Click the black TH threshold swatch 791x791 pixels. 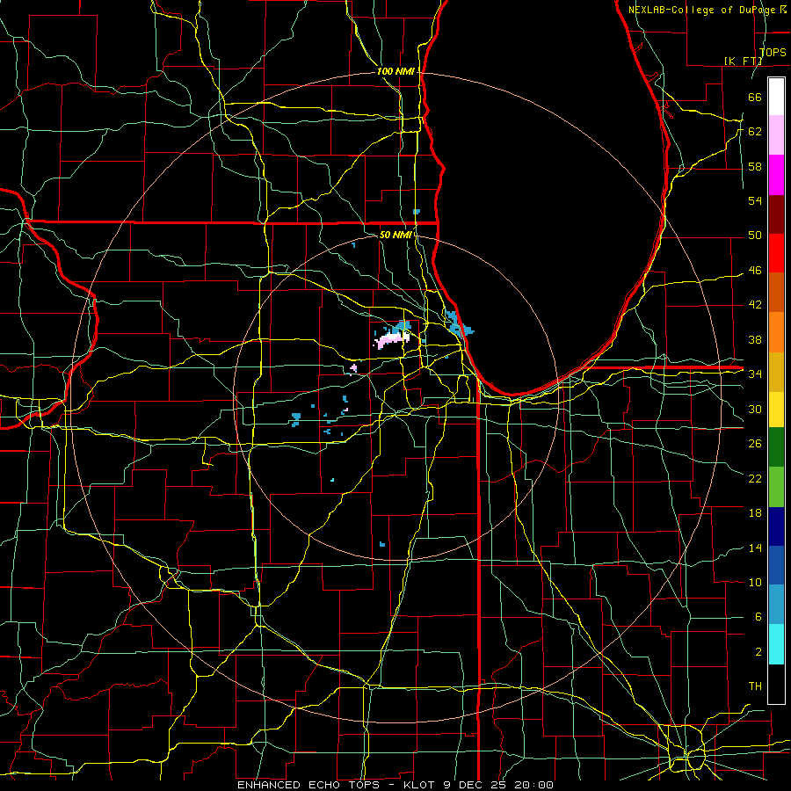tap(776, 684)
